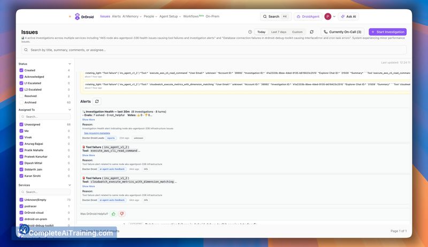Select the Last 7 days range
This screenshot has height=247, width=428.
[279, 32]
